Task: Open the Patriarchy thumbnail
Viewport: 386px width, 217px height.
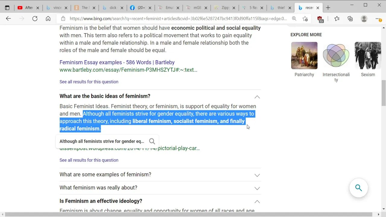Action: click(304, 55)
